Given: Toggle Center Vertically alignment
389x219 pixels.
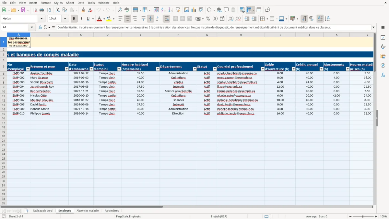Looking at the screenshot, I should (x=150, y=18).
